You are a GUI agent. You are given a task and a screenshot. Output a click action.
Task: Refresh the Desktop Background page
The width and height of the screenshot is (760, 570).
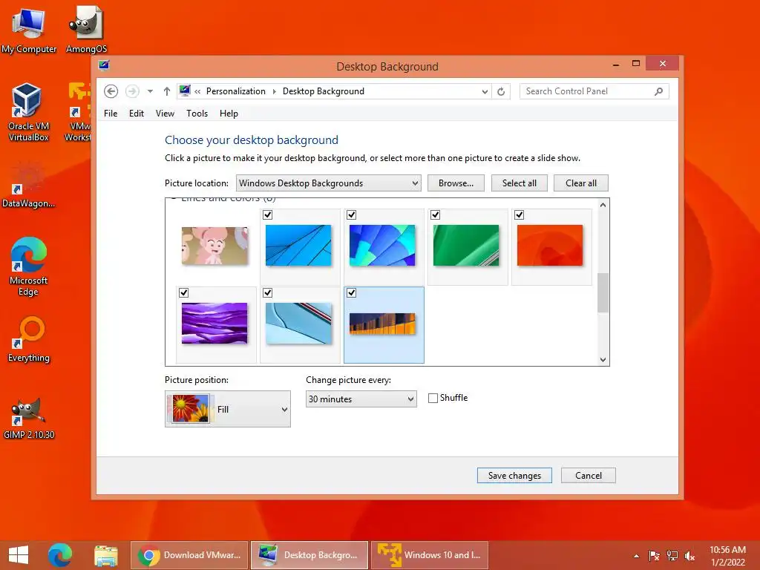pos(501,91)
